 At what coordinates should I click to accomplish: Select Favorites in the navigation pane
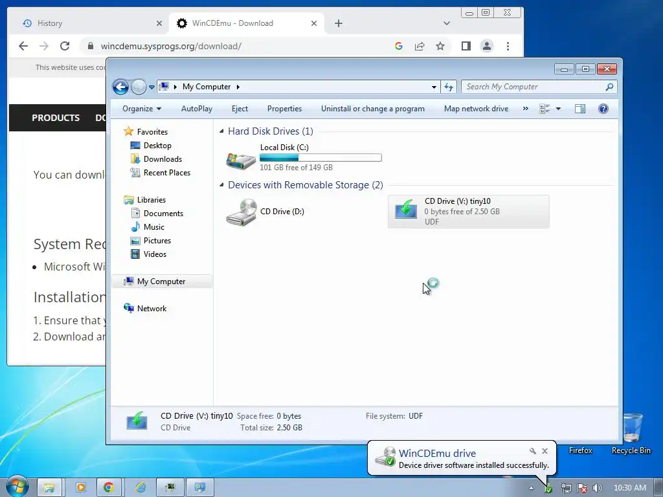(152, 132)
